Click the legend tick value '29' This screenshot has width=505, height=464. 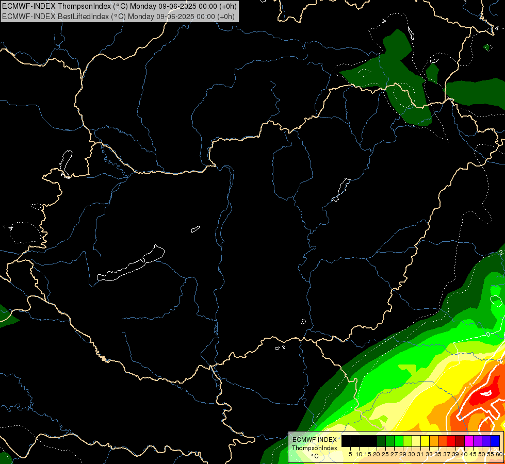coord(402,454)
